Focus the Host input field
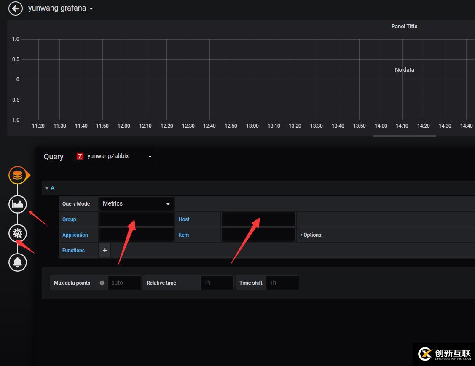Screen dimensions: 475x366 pyautogui.click(x=258, y=219)
